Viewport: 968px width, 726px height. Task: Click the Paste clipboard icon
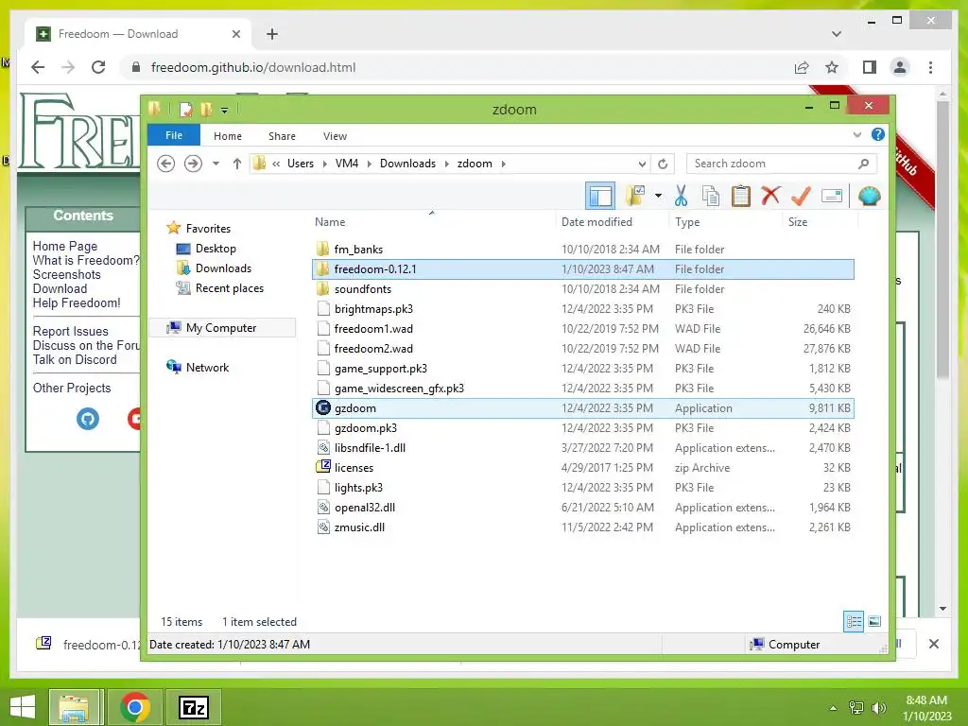click(740, 197)
